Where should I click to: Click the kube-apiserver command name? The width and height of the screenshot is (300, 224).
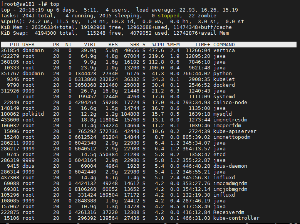pyautogui.click(x=235, y=131)
